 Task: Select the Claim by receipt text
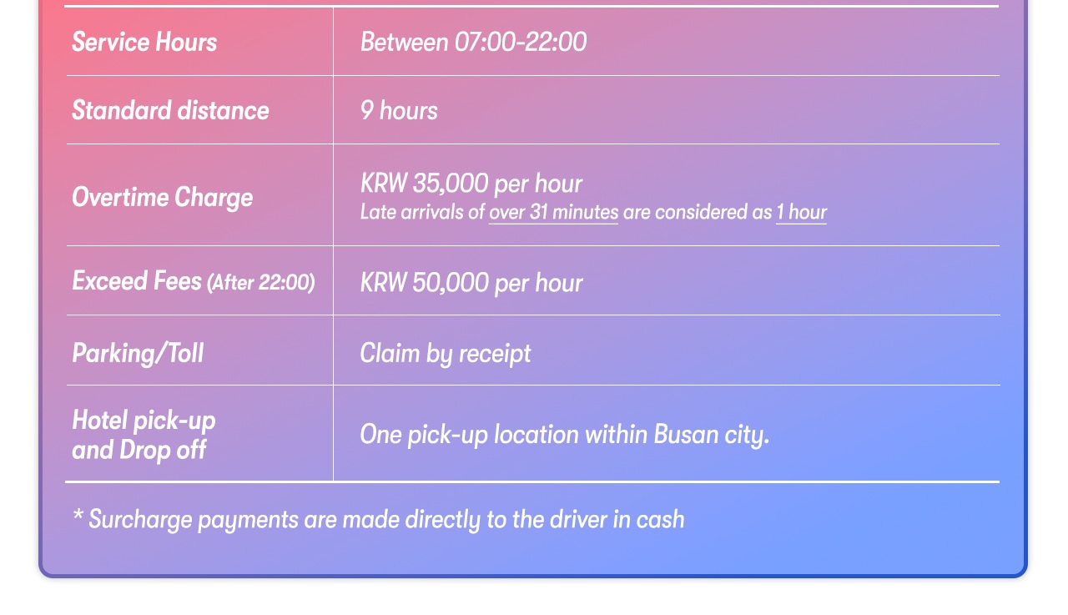(x=446, y=353)
